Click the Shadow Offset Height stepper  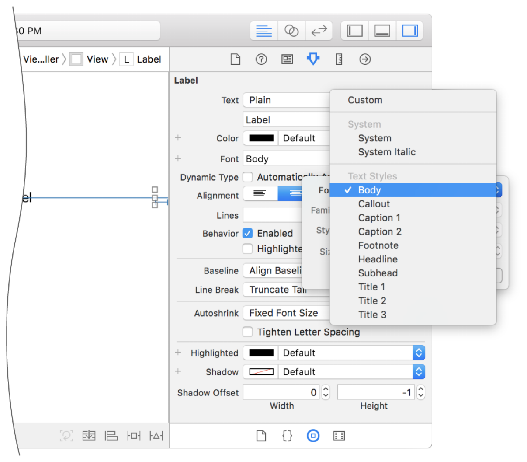coord(420,392)
